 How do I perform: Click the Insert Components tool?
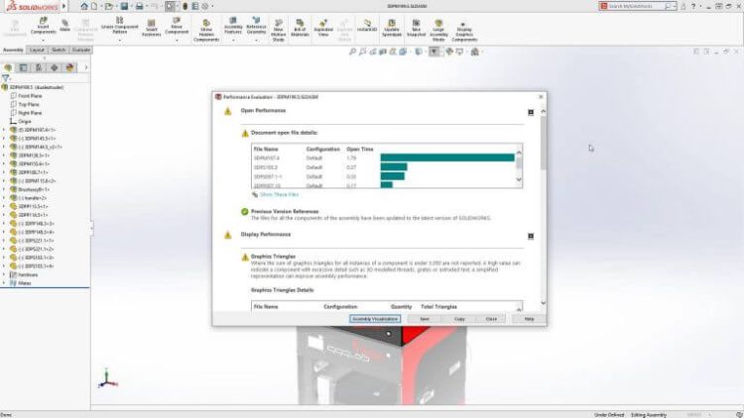pos(44,26)
